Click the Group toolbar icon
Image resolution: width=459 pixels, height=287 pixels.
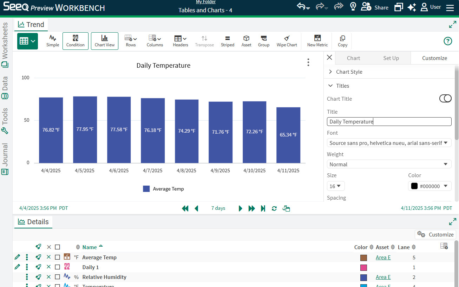pyautogui.click(x=263, y=38)
